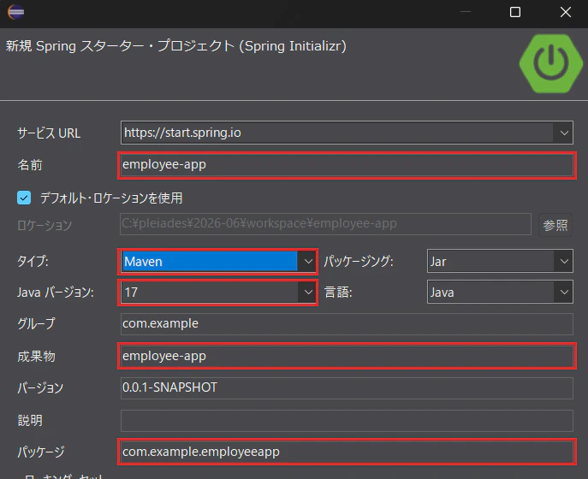Click the 新規 Spring スターター・プロジェクト title
Image resolution: width=588 pixels, height=479 pixels.
click(175, 46)
